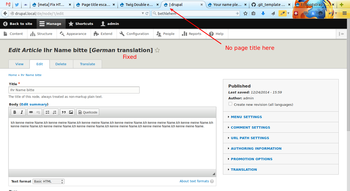
Task: Click inside the Title input field
Action: [74, 90]
